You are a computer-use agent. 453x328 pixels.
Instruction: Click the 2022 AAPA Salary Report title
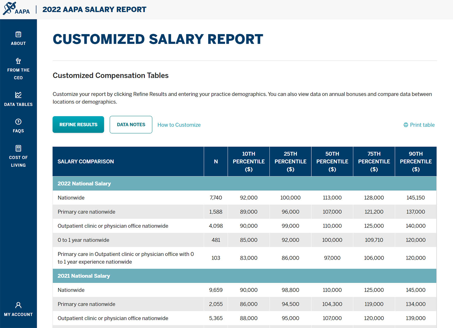[94, 9]
